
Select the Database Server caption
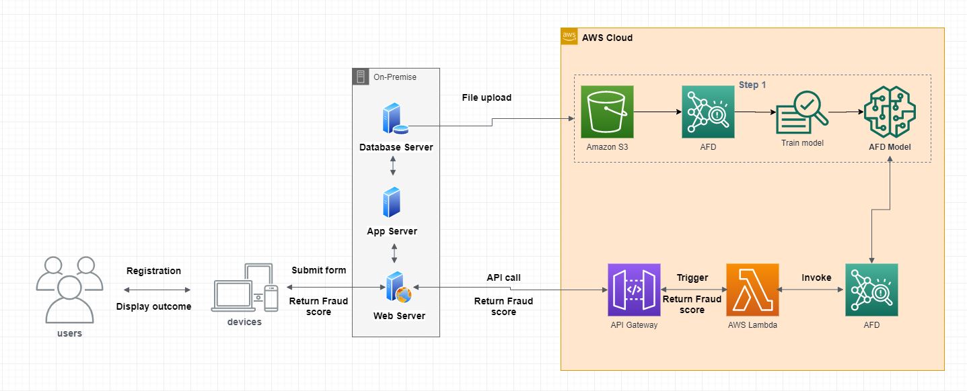tap(396, 147)
